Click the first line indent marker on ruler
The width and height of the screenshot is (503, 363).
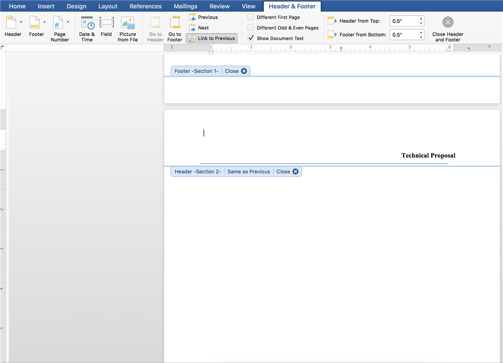[x=211, y=46]
